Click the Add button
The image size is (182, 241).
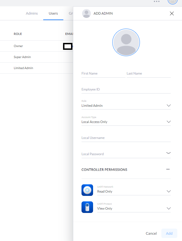tap(169, 233)
